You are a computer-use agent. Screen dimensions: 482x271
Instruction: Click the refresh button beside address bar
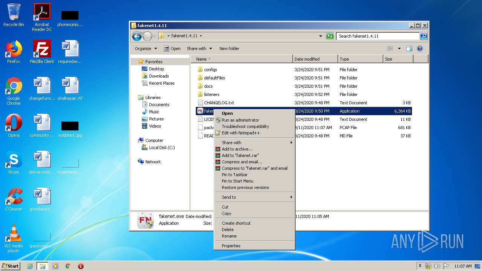(x=330, y=36)
